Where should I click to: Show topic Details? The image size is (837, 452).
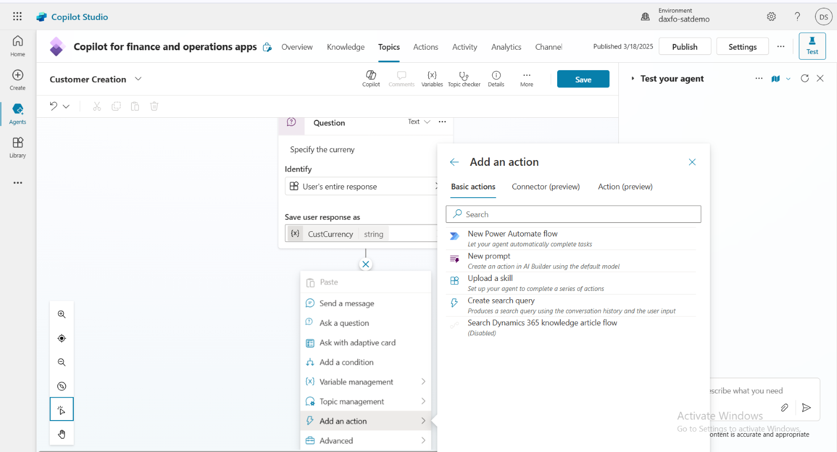click(496, 78)
